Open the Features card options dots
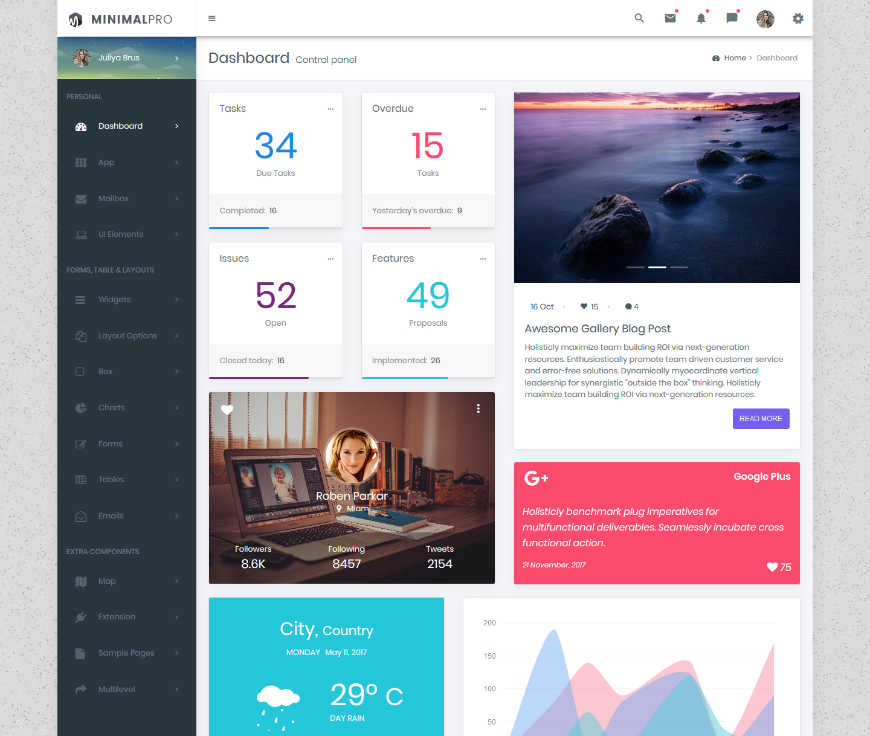The height and width of the screenshot is (736, 870). 483,259
